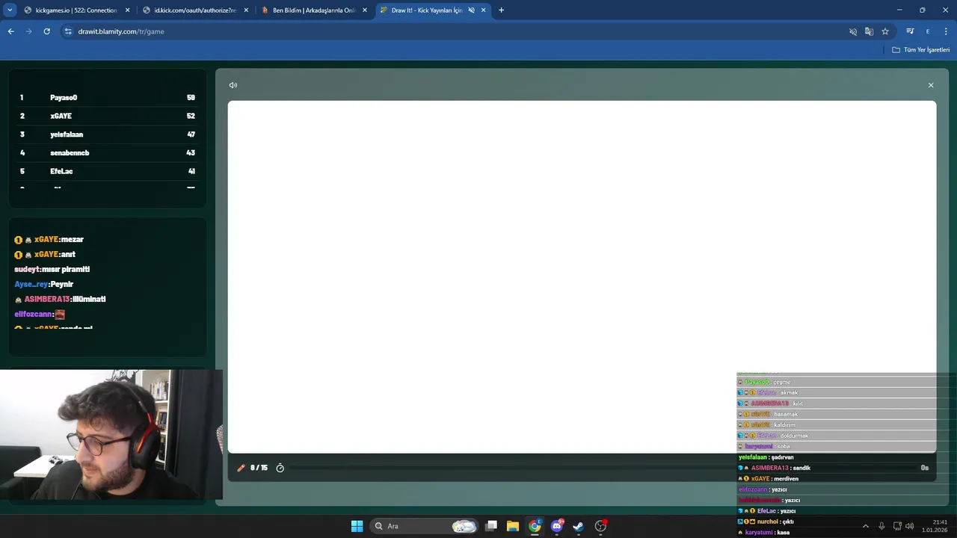Viewport: 957px width, 538px height.
Task: Open the translate page icon
Action: [x=869, y=31]
